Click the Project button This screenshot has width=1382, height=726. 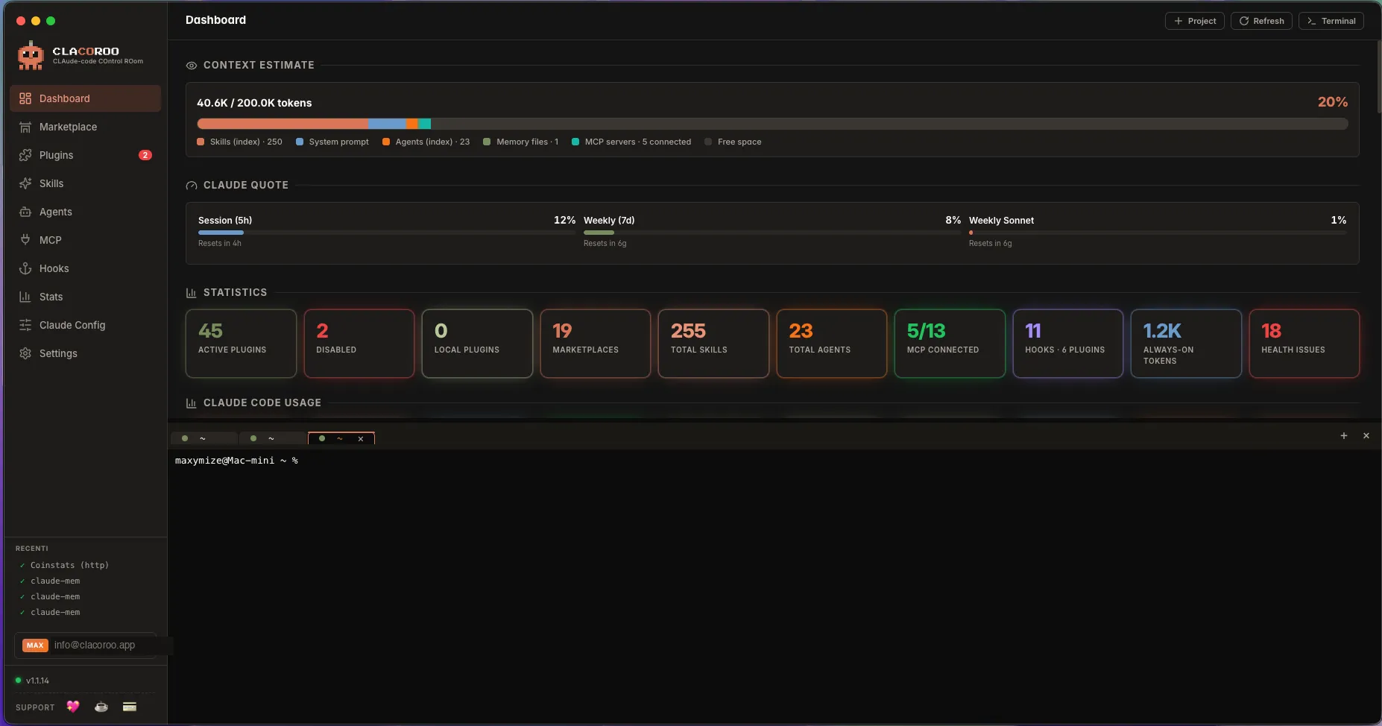[1195, 21]
